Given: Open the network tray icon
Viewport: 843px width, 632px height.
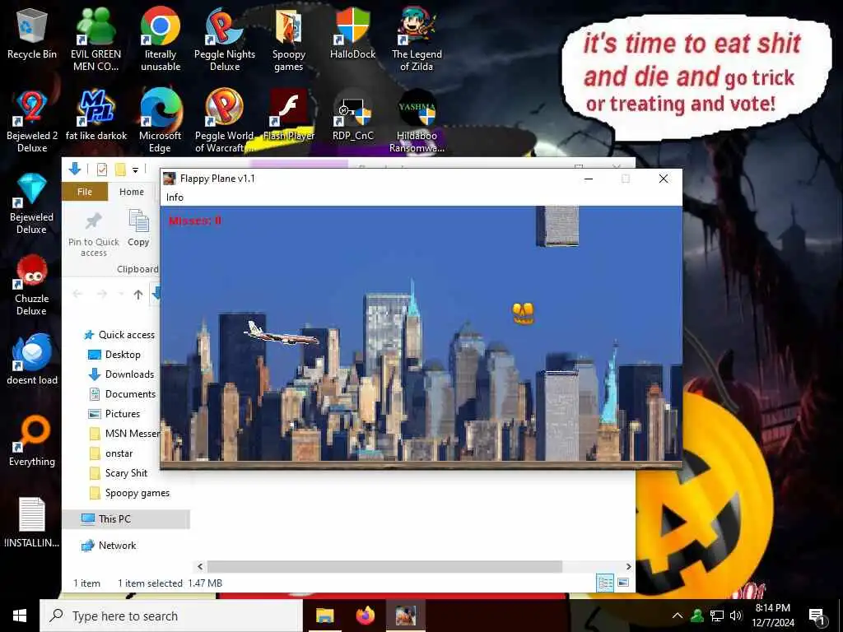Looking at the screenshot, I should coord(717,616).
